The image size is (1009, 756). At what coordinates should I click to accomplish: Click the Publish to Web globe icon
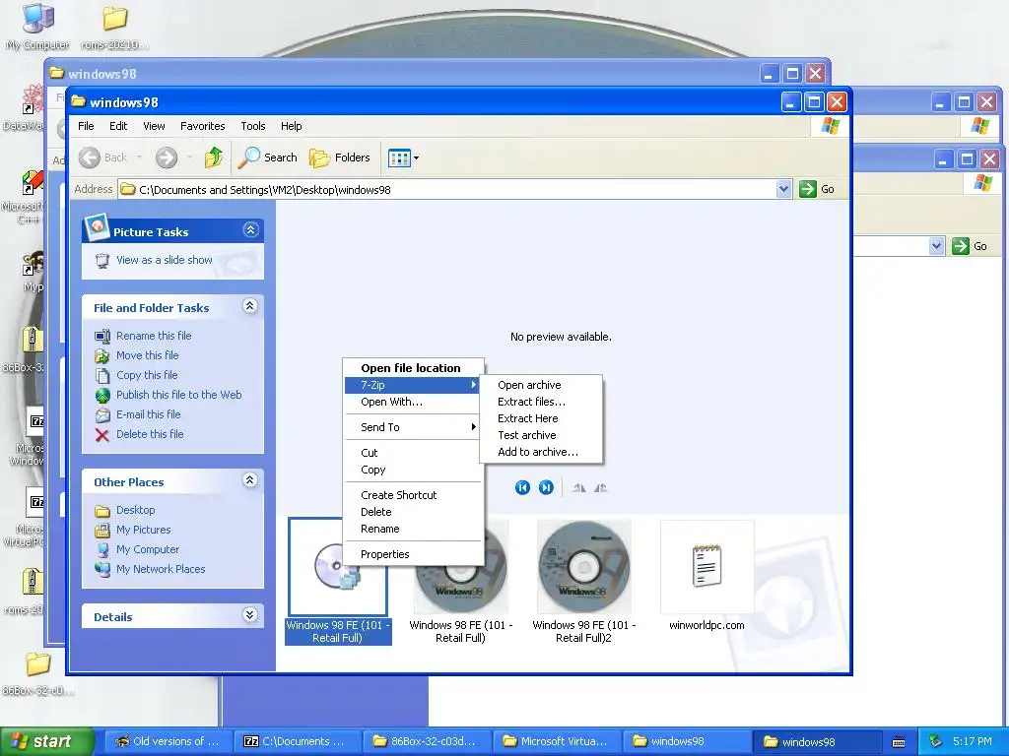pyautogui.click(x=102, y=396)
